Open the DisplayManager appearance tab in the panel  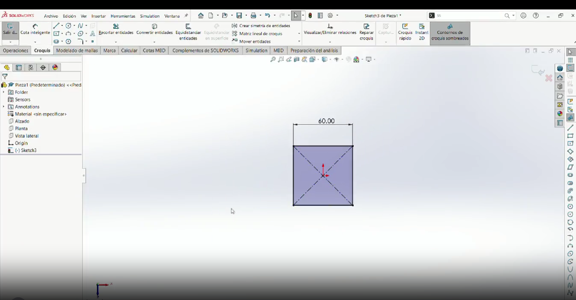(55, 67)
